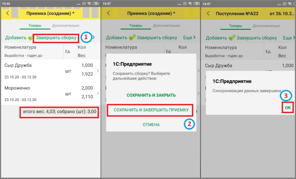
Task: Click Сыр Дружба quantity 1,000 in first screen
Action: (x=87, y=65)
